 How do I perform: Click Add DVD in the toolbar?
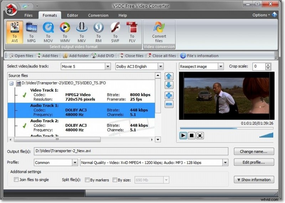(x=103, y=56)
